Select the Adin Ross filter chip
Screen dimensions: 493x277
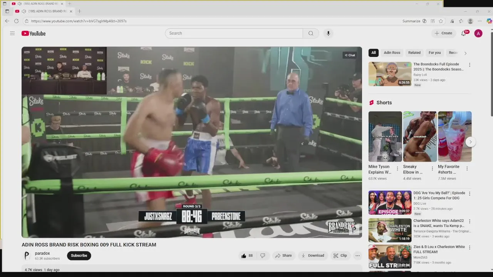point(392,53)
